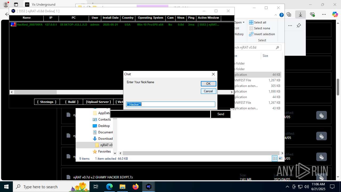The height and width of the screenshot is (192, 341).
Task: Open Firefox from the taskbar
Action: [136, 187]
